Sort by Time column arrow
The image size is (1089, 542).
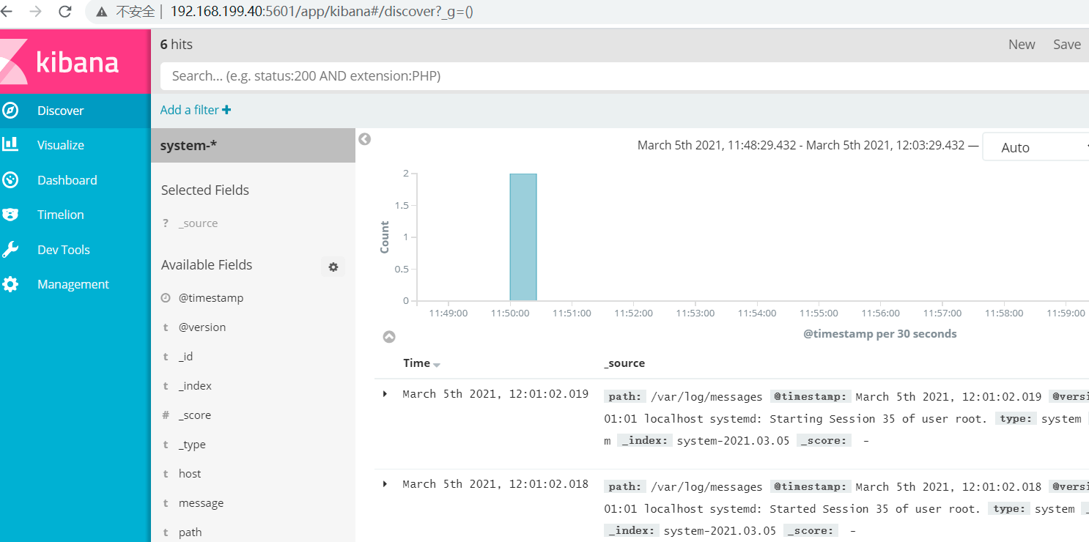(x=437, y=365)
